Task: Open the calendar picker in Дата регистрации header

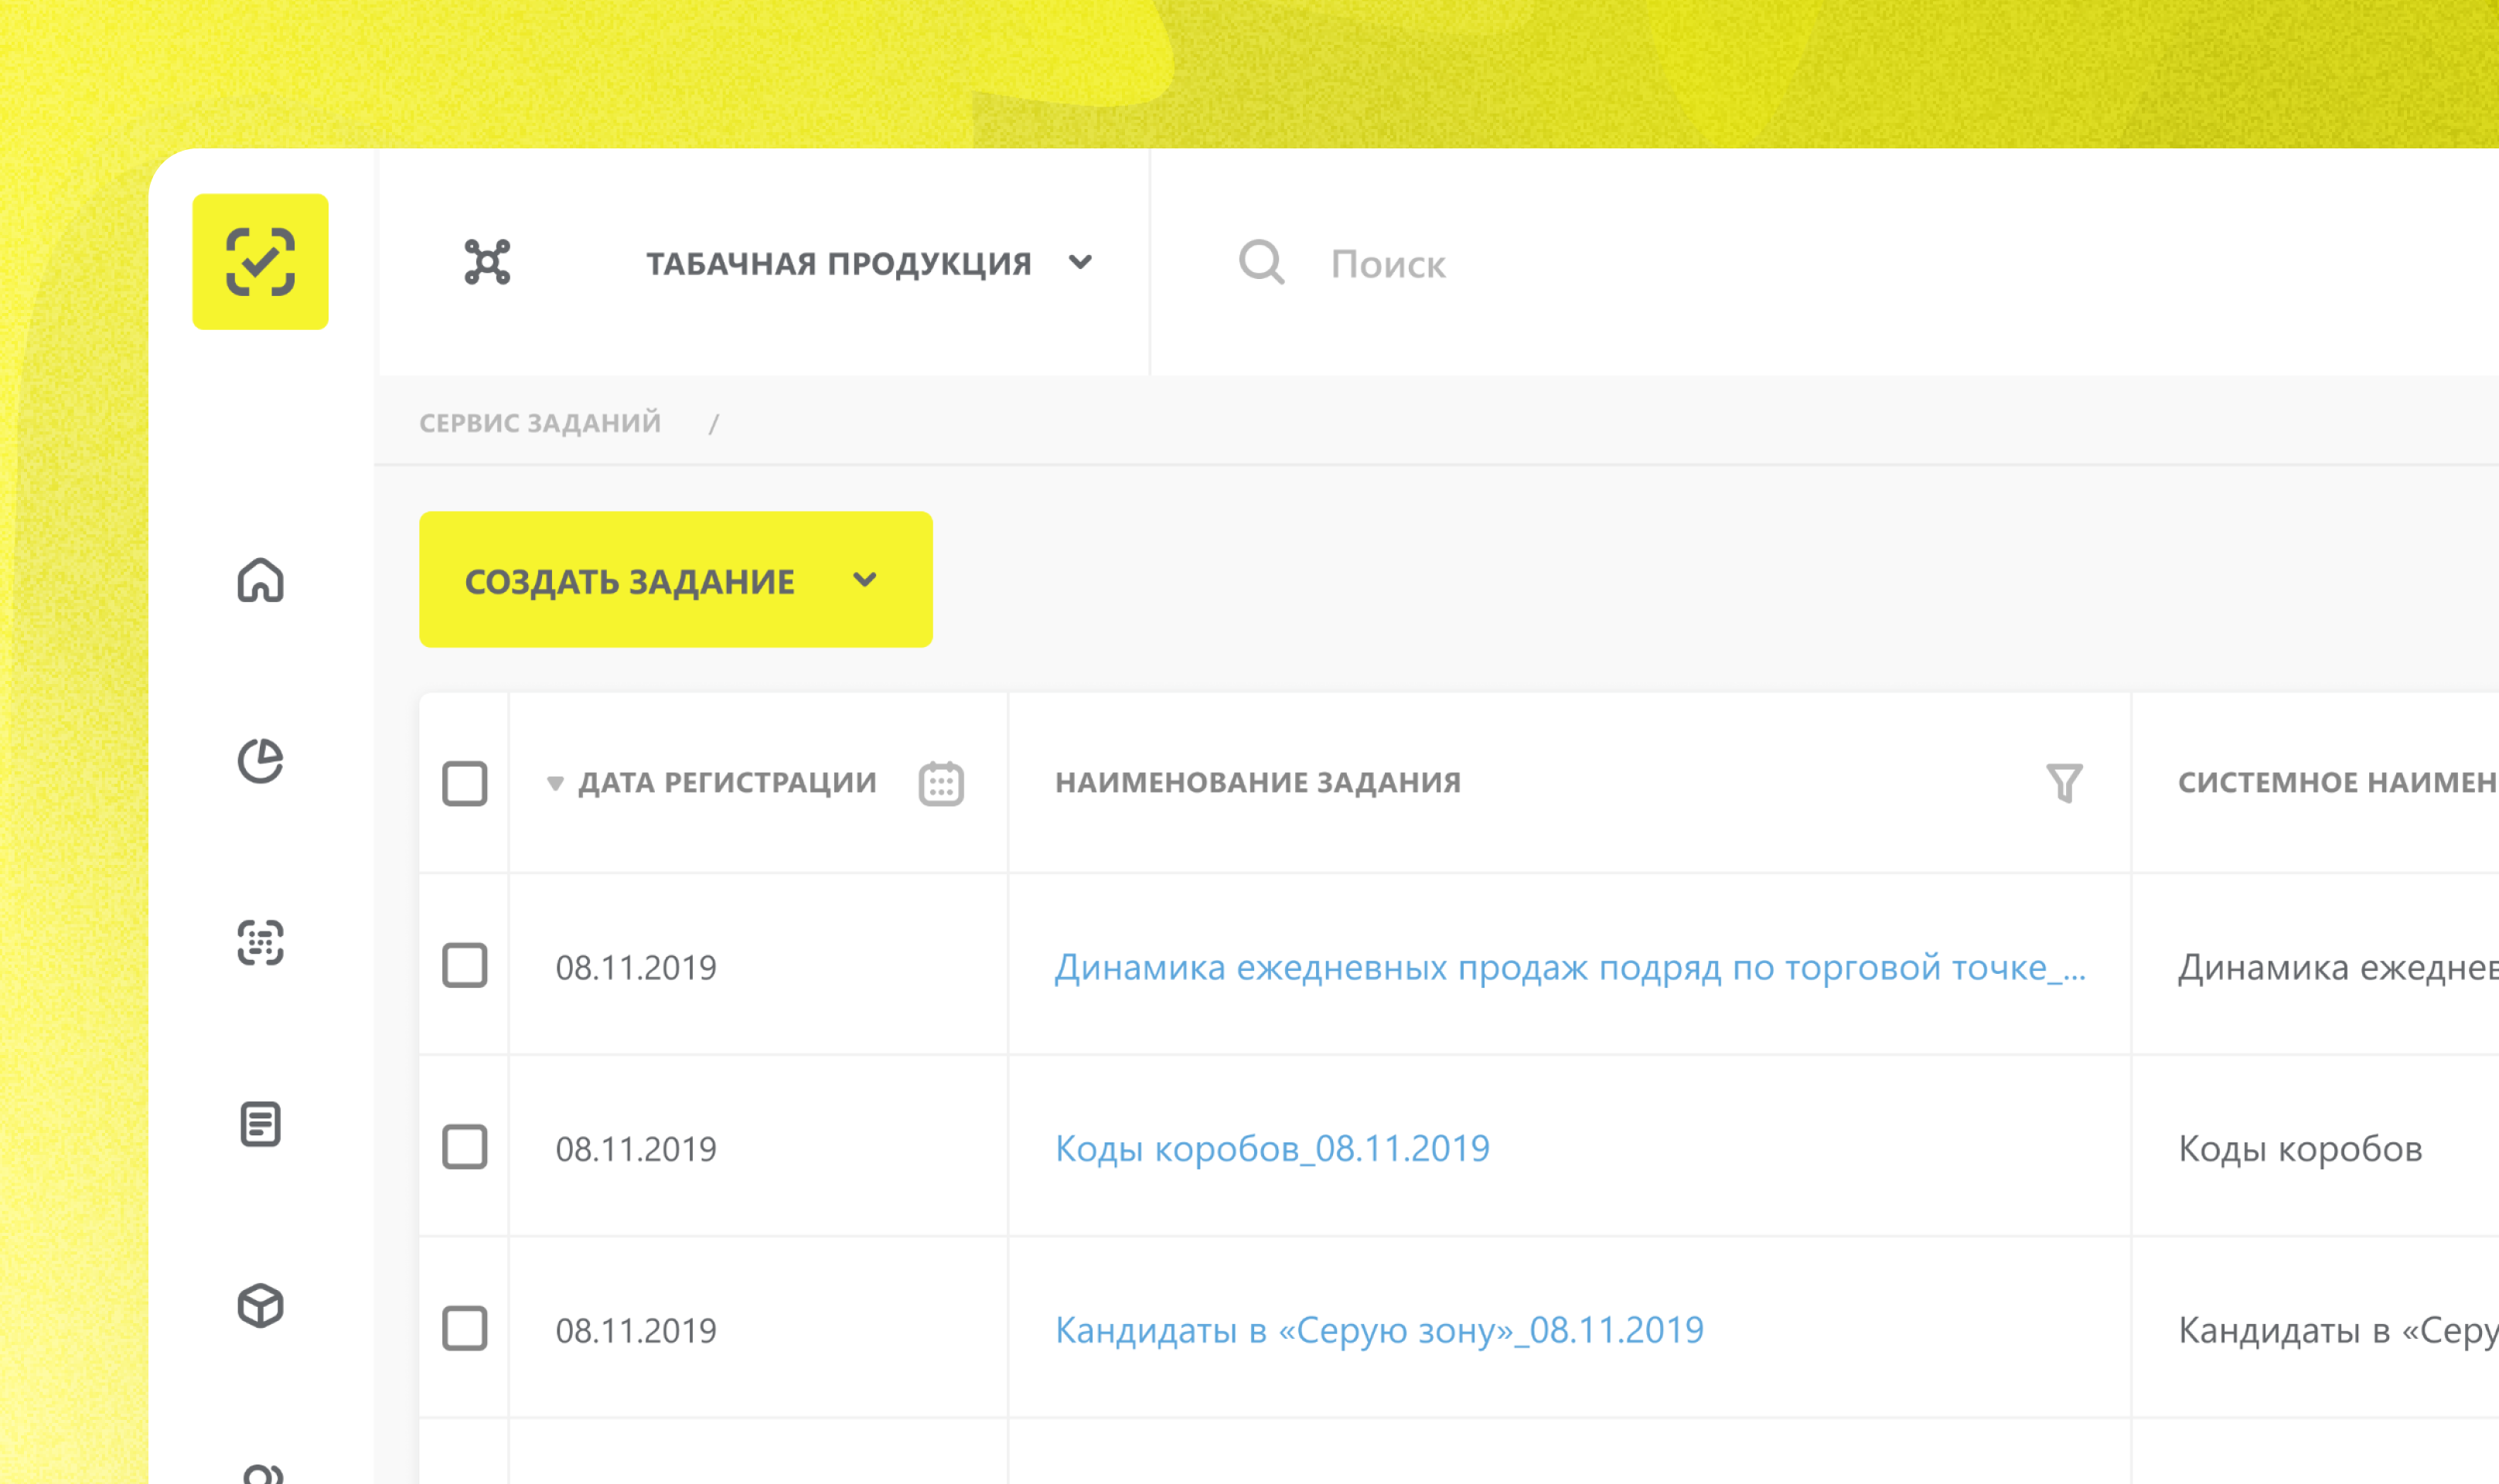Action: coord(941,783)
